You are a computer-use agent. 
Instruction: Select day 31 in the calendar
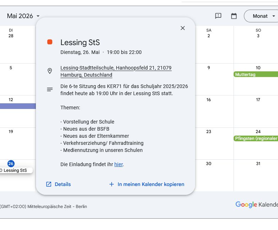(258, 163)
